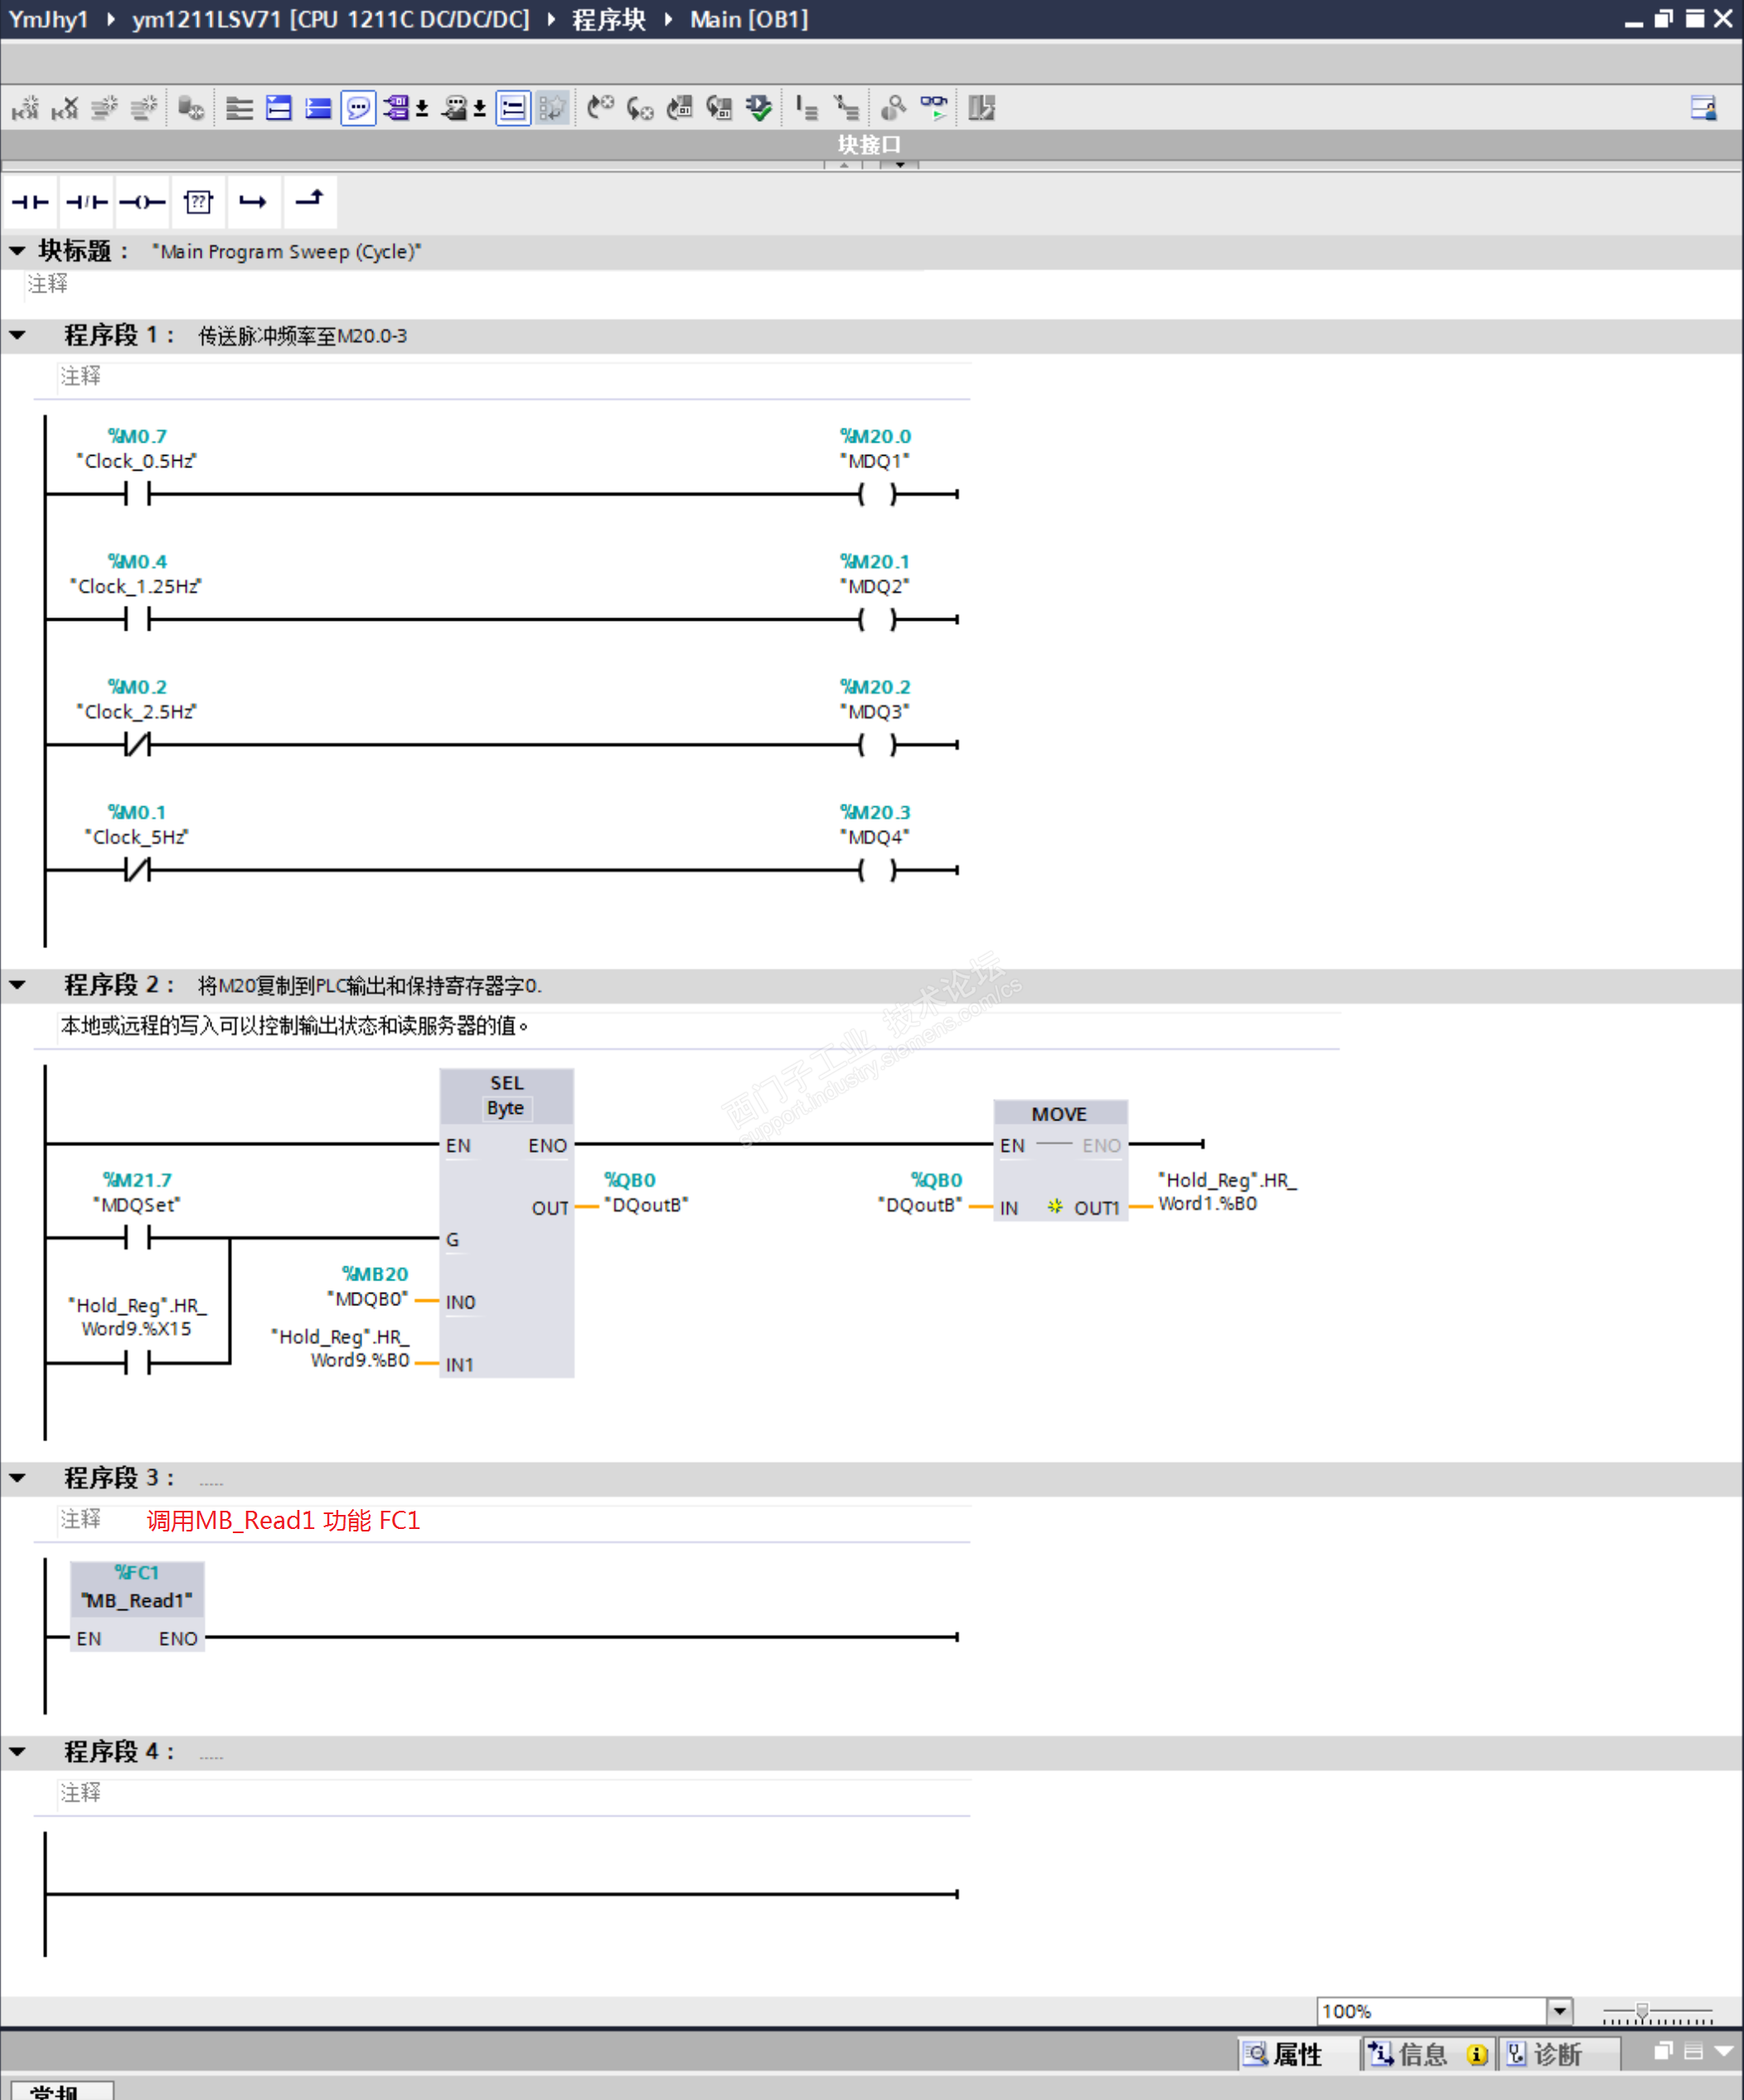
Task: Collapse program segment 1 (程序段 1)
Action: tap(18, 335)
